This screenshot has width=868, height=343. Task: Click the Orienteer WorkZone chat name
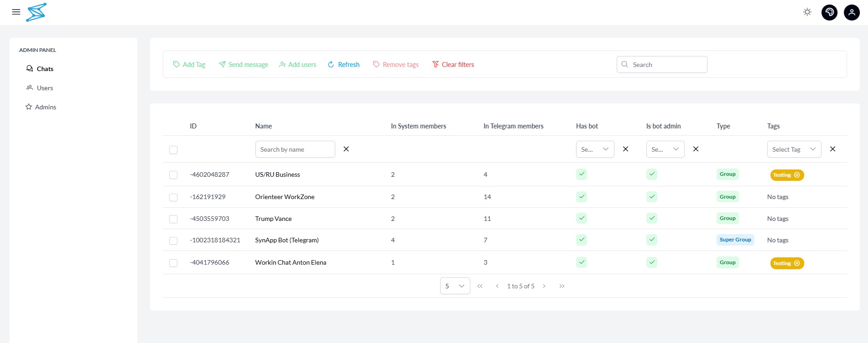pyautogui.click(x=285, y=197)
